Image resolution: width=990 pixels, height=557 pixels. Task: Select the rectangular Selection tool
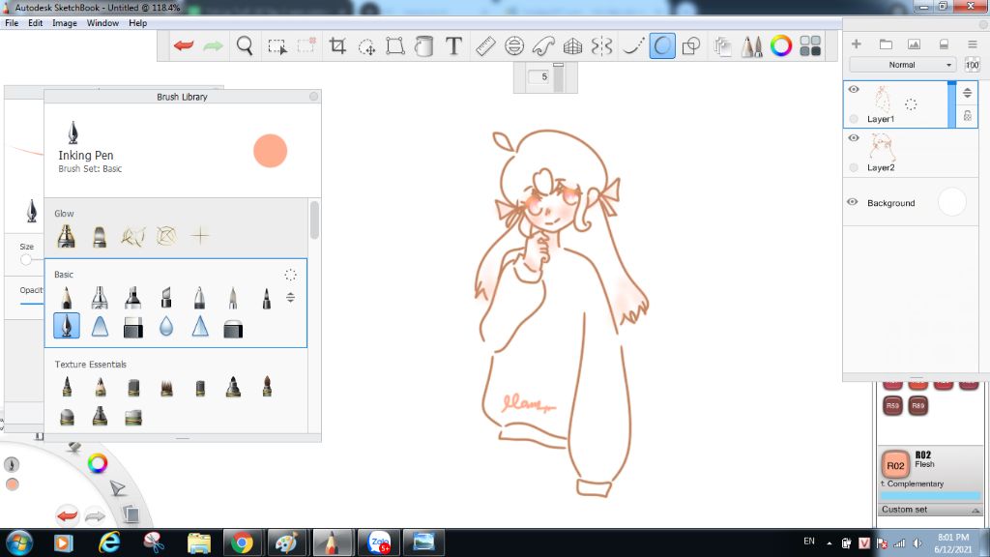277,46
